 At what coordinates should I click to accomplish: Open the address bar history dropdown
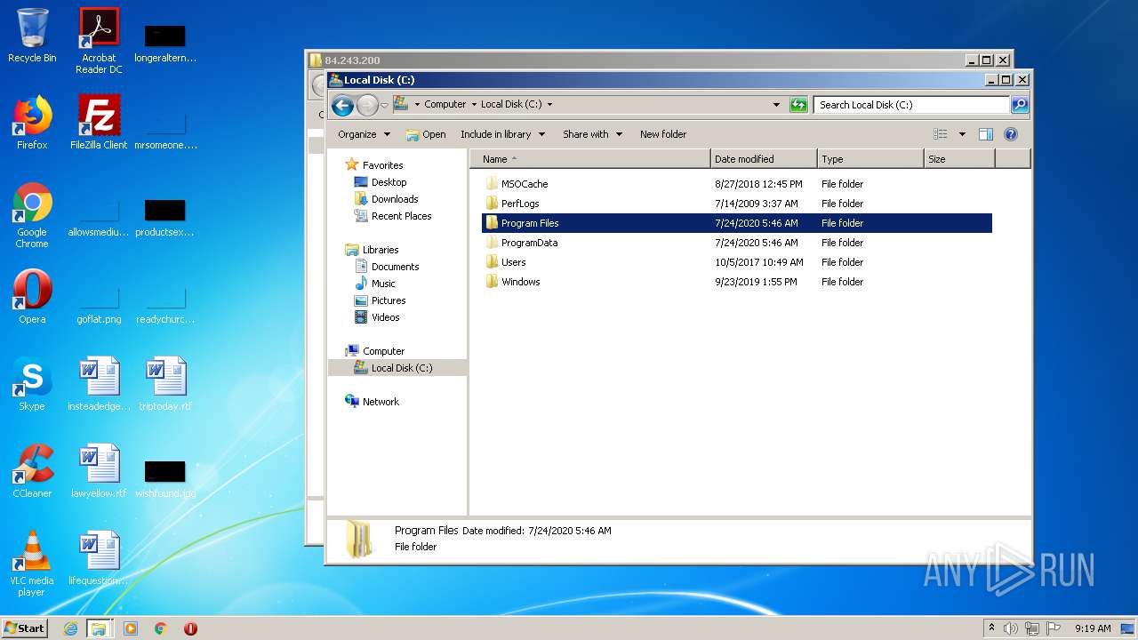[x=778, y=105]
